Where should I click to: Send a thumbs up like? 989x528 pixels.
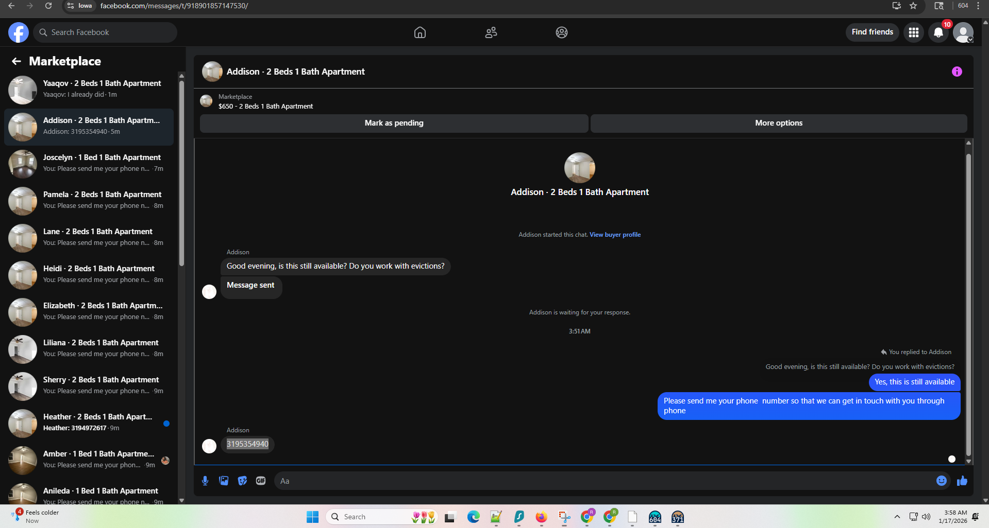tap(962, 481)
